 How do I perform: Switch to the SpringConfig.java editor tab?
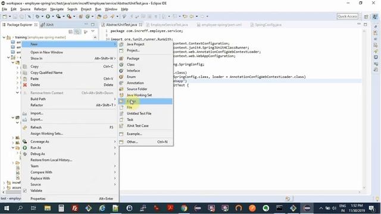pyautogui.click(x=266, y=25)
